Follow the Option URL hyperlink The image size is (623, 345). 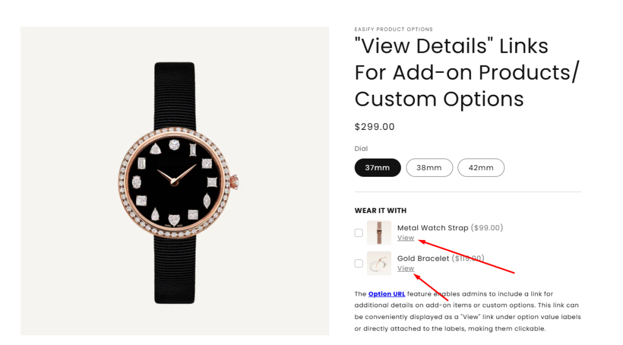pos(386,294)
